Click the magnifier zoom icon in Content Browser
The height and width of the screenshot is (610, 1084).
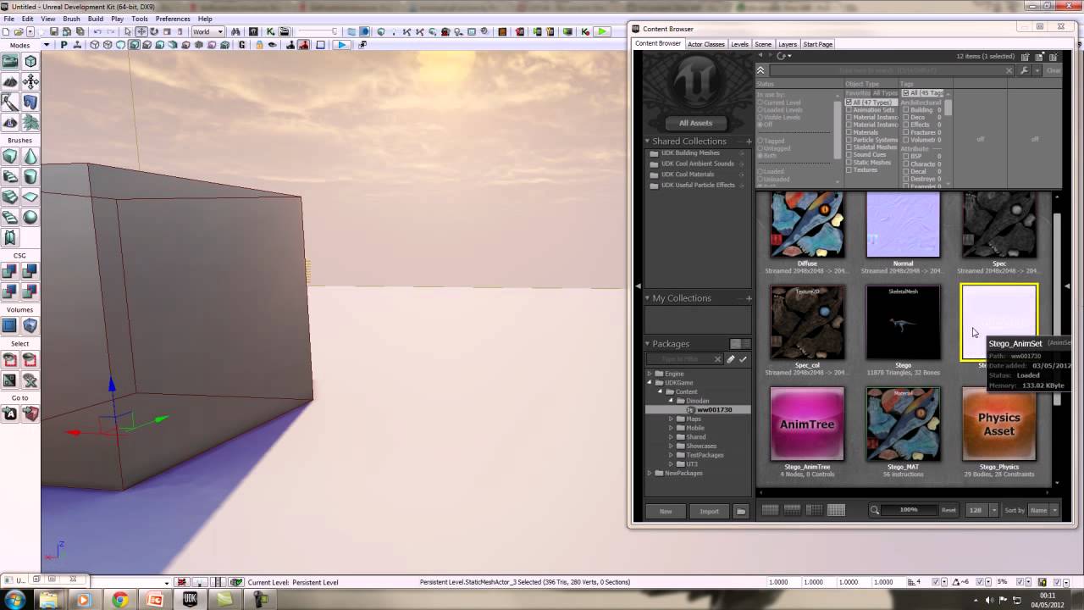pyautogui.click(x=875, y=510)
